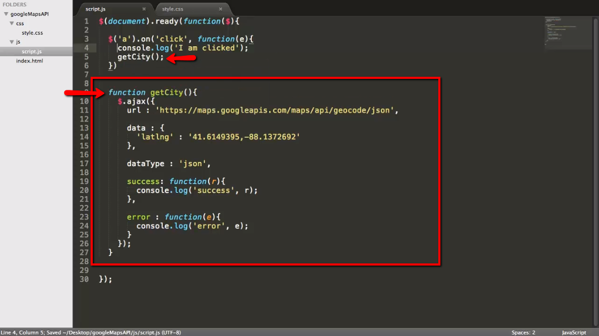
Task: Click the 'I am clicked' string
Action: click(207, 48)
